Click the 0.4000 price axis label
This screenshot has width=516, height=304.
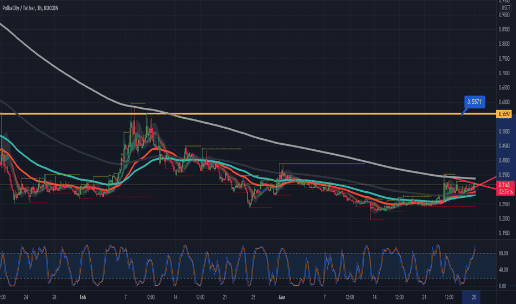click(x=504, y=160)
